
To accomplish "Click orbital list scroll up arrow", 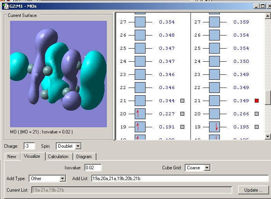I will click(x=268, y=16).
